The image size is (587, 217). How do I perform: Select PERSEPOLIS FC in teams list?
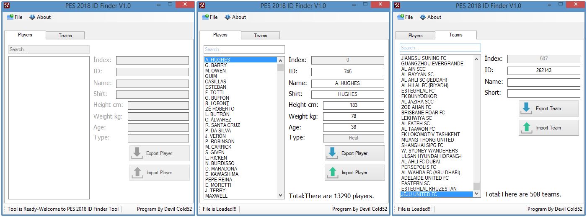(437, 167)
